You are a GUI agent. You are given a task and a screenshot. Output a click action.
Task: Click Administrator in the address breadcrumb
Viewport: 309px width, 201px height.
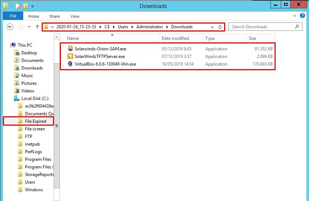point(149,27)
